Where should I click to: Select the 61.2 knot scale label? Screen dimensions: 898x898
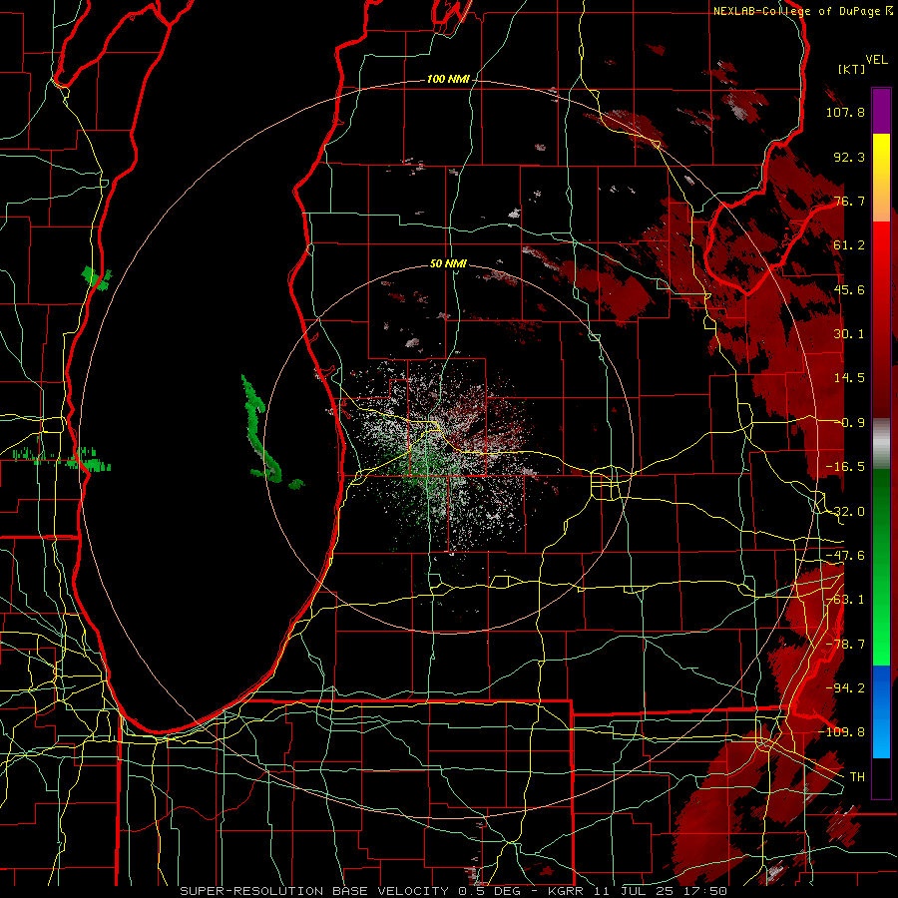click(849, 245)
